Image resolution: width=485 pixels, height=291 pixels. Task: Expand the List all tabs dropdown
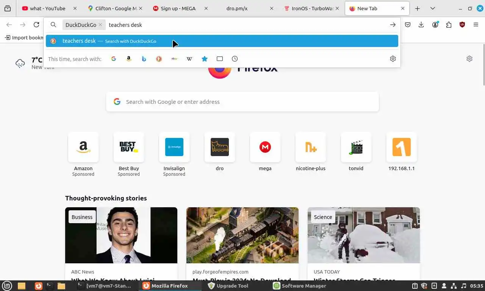pos(432,8)
